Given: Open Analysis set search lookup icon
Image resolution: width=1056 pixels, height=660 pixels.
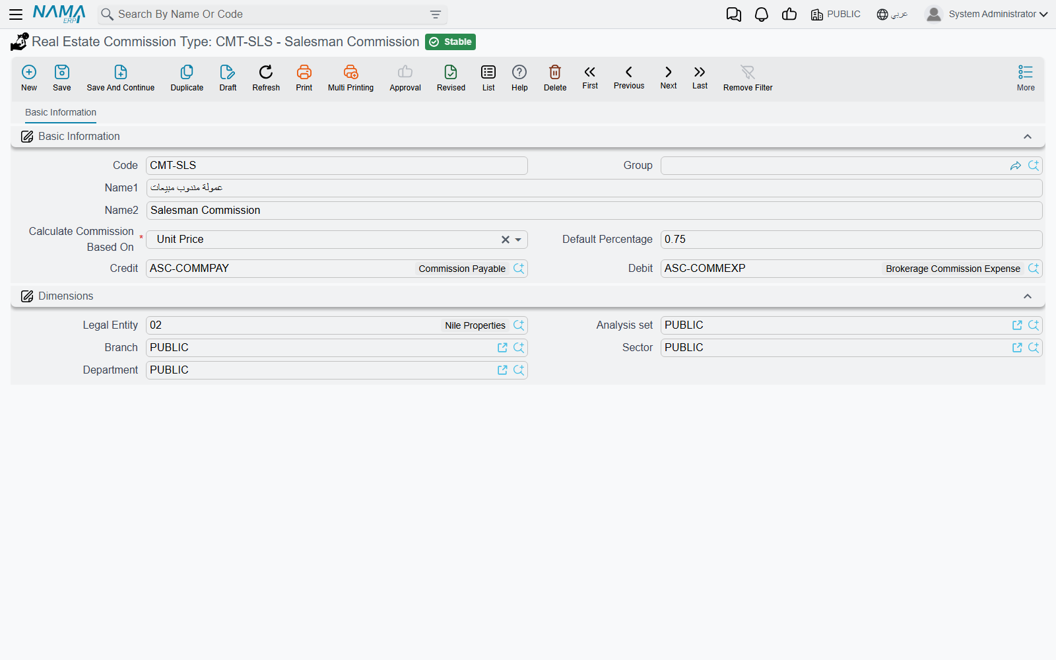Looking at the screenshot, I should point(1034,325).
